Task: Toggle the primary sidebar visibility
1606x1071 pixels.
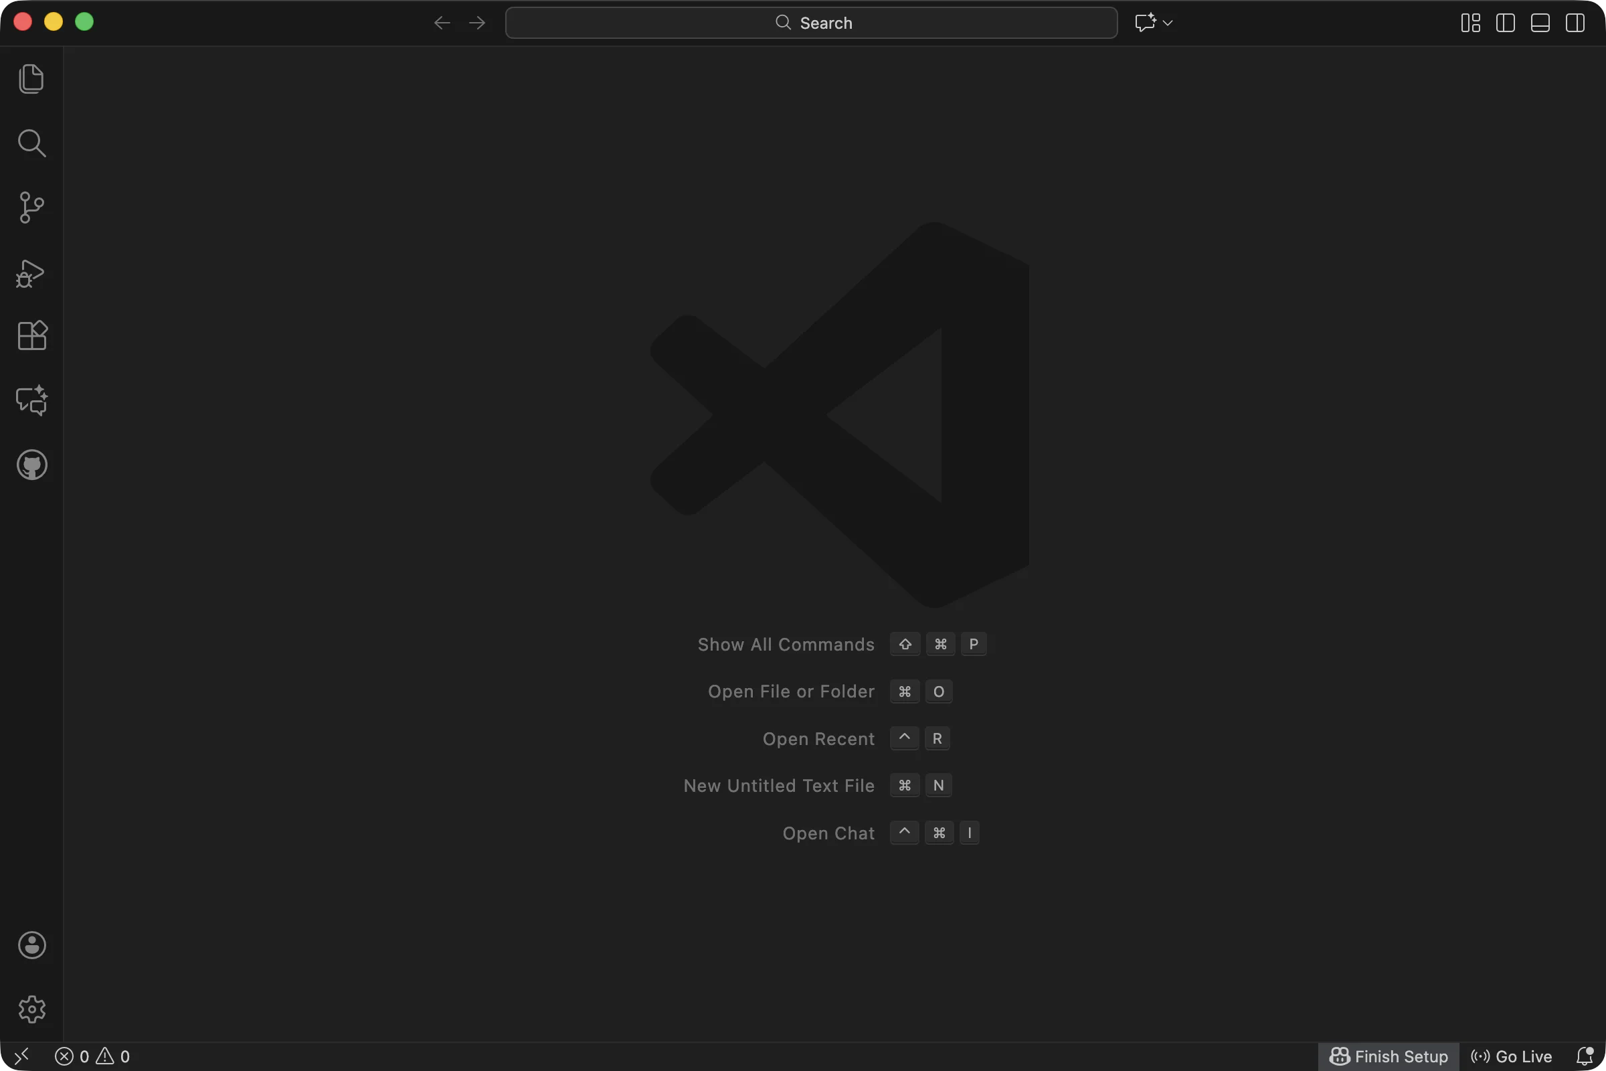Action: [x=1505, y=23]
